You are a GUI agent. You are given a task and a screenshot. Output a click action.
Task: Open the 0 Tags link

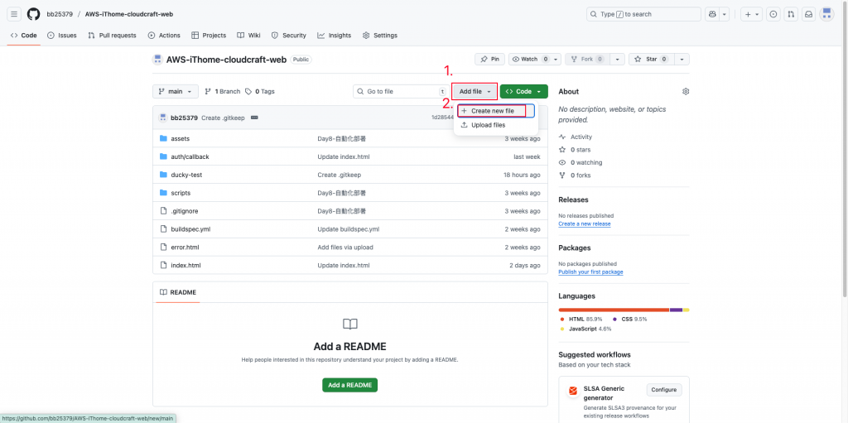pyautogui.click(x=259, y=91)
